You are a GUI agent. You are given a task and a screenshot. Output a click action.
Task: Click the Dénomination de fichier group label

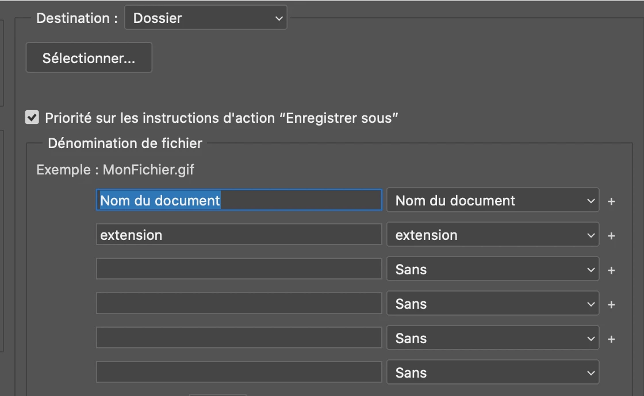pos(125,143)
